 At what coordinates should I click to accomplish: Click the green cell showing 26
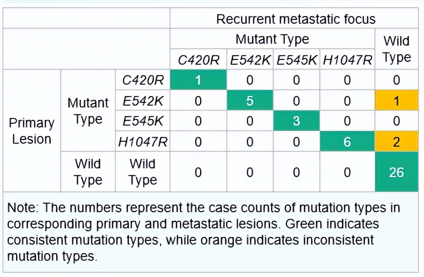[x=396, y=172]
